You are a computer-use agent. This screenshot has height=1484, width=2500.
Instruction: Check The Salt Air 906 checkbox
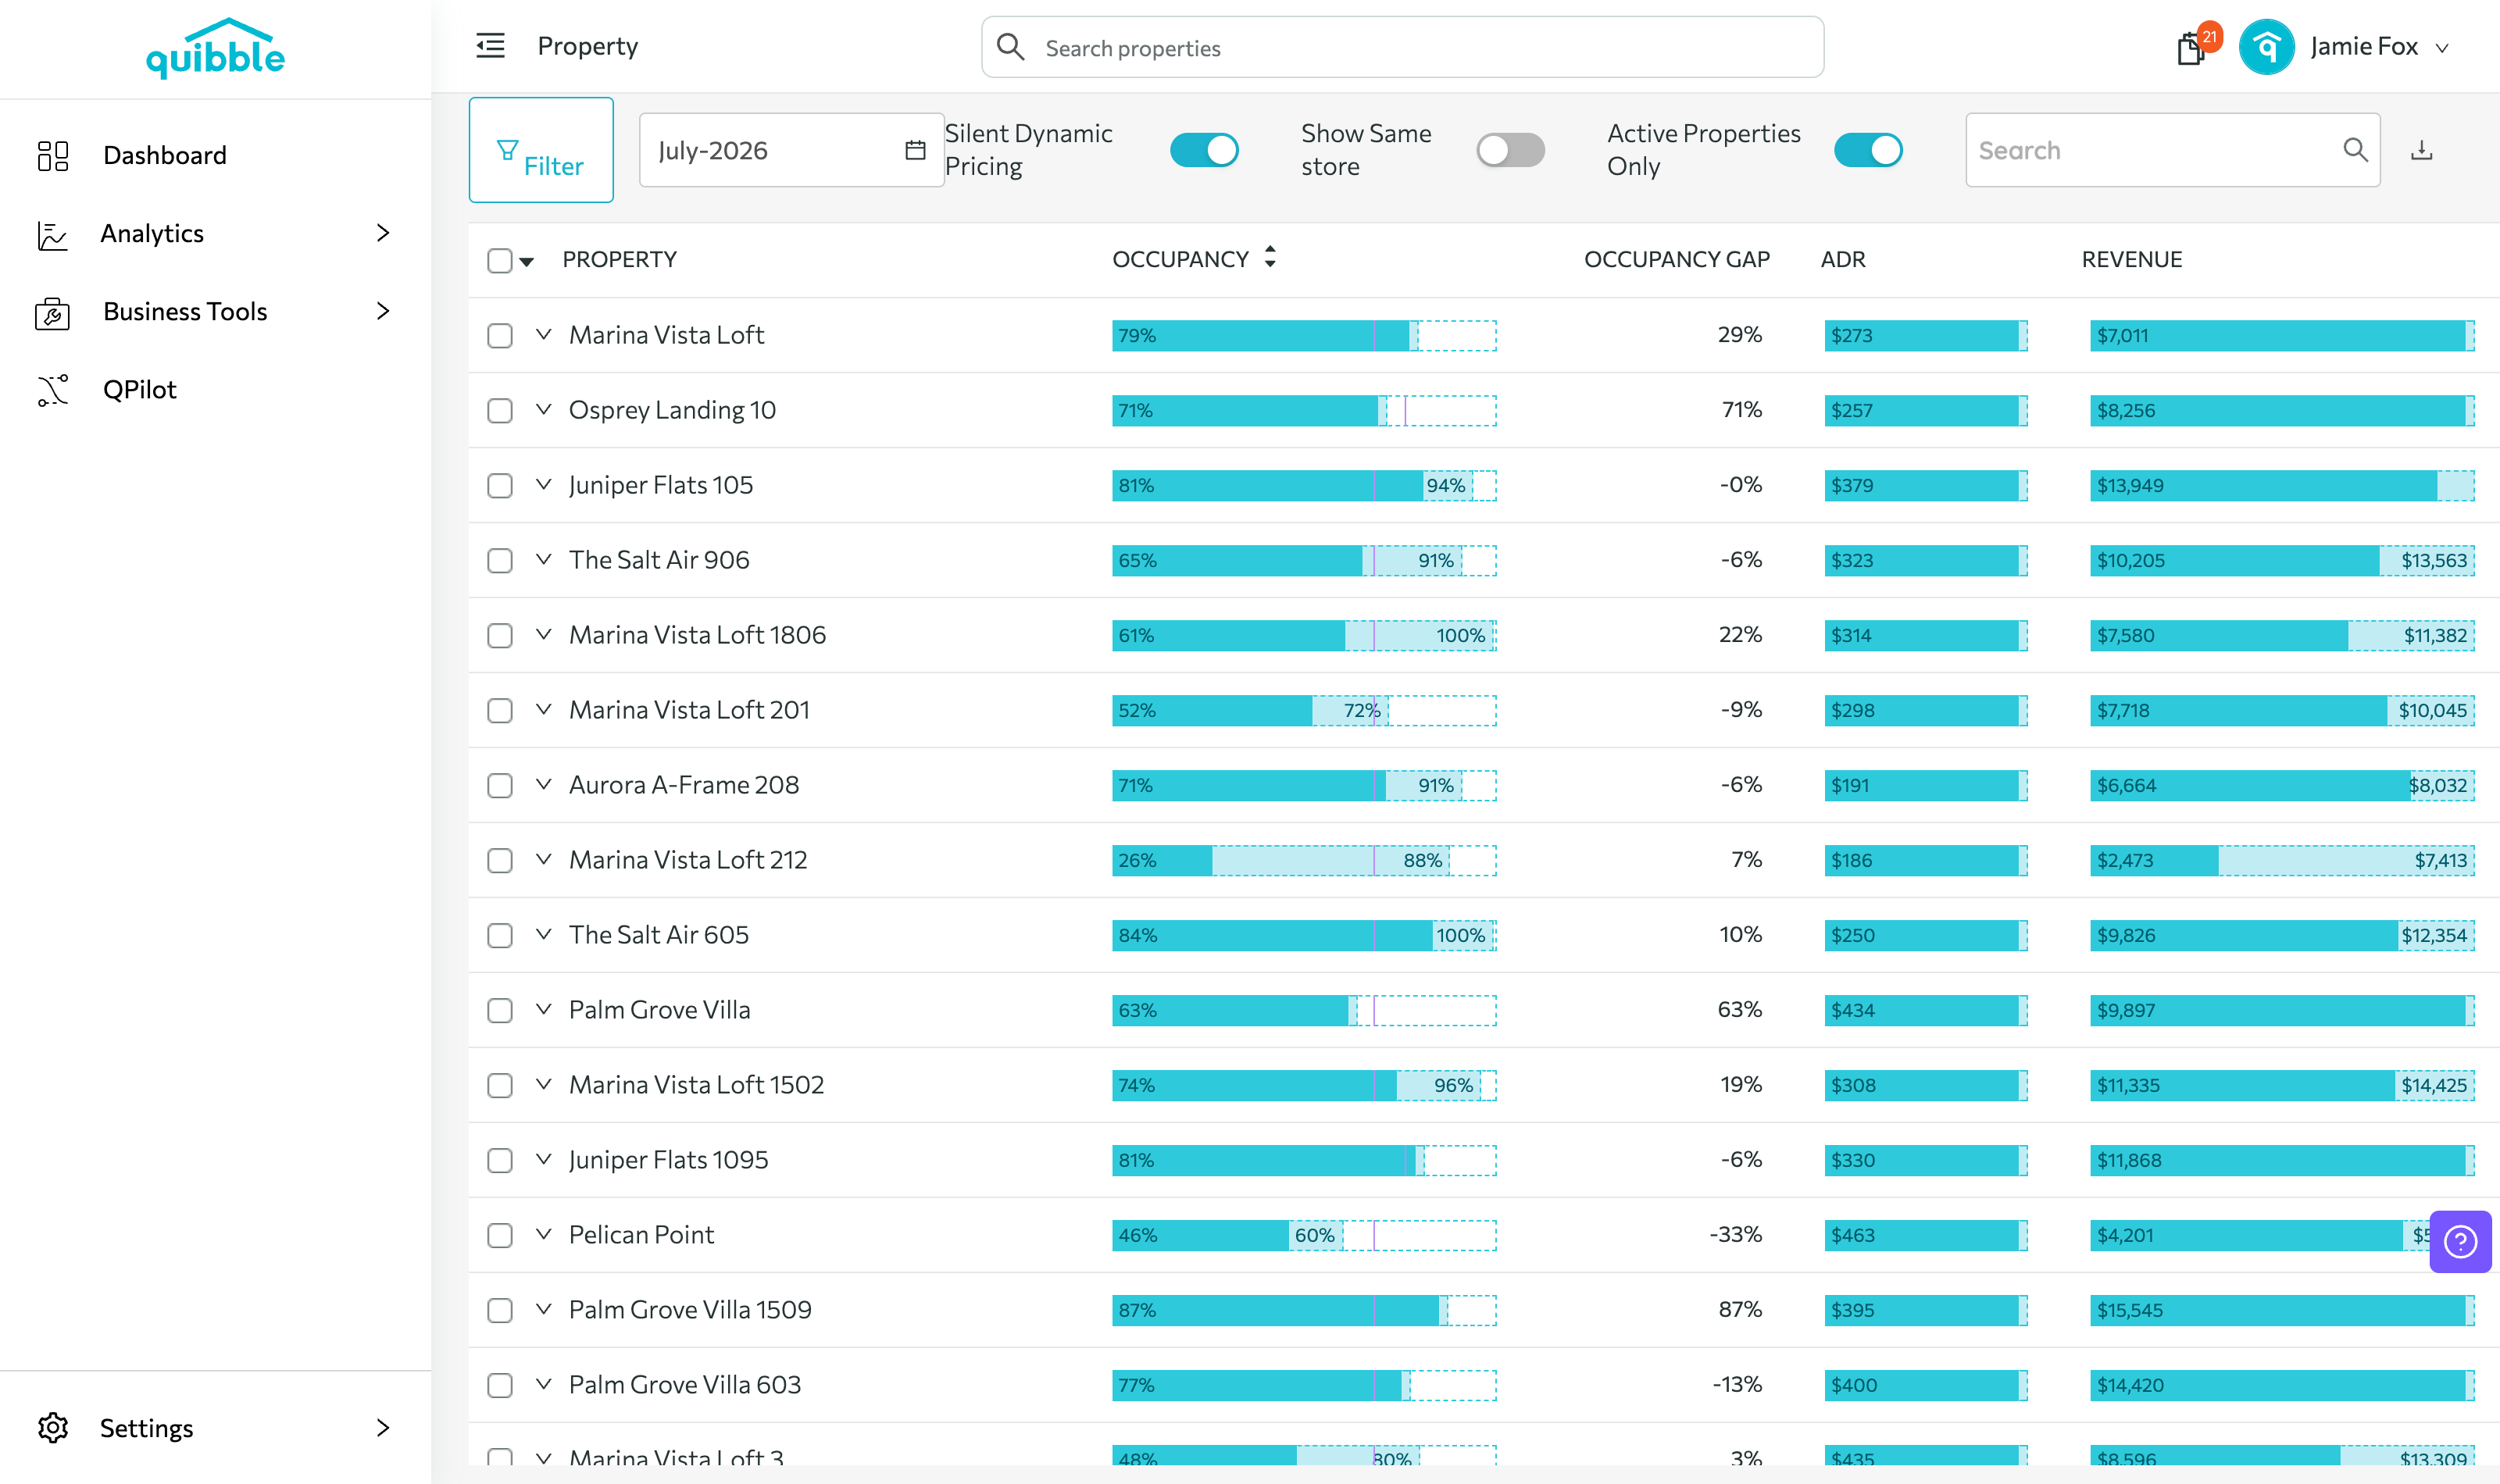pos(500,560)
